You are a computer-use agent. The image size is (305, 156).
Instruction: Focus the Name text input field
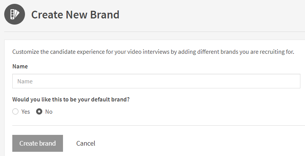(x=156, y=81)
